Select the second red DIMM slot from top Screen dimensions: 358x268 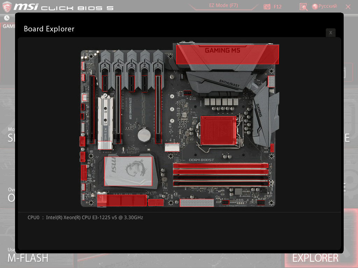pos(221,172)
